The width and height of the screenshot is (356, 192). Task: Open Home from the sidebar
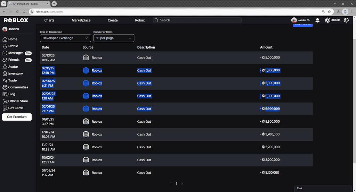pyautogui.click(x=13, y=39)
